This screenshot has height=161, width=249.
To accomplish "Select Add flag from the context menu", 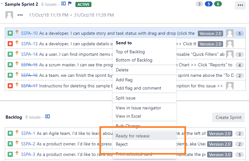I will pyautogui.click(x=144, y=80).
